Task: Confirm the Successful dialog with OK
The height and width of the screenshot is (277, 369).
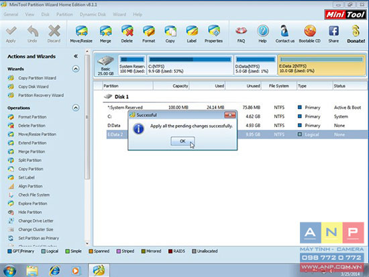Action: coord(182,141)
